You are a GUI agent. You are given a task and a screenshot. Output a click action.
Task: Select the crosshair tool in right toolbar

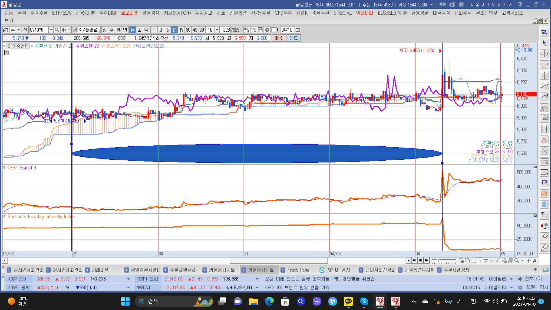coord(544,54)
